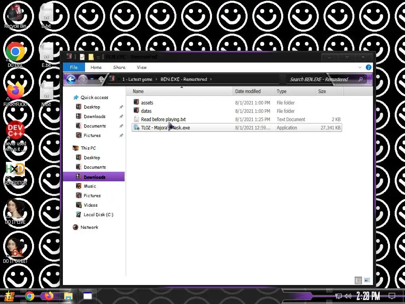This screenshot has width=405, height=304.
Task: Go forward with the Forward arrow
Action: 83,79
